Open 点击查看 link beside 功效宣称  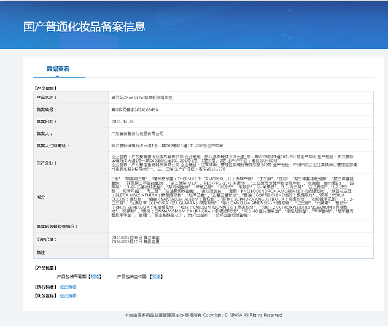click(68, 296)
